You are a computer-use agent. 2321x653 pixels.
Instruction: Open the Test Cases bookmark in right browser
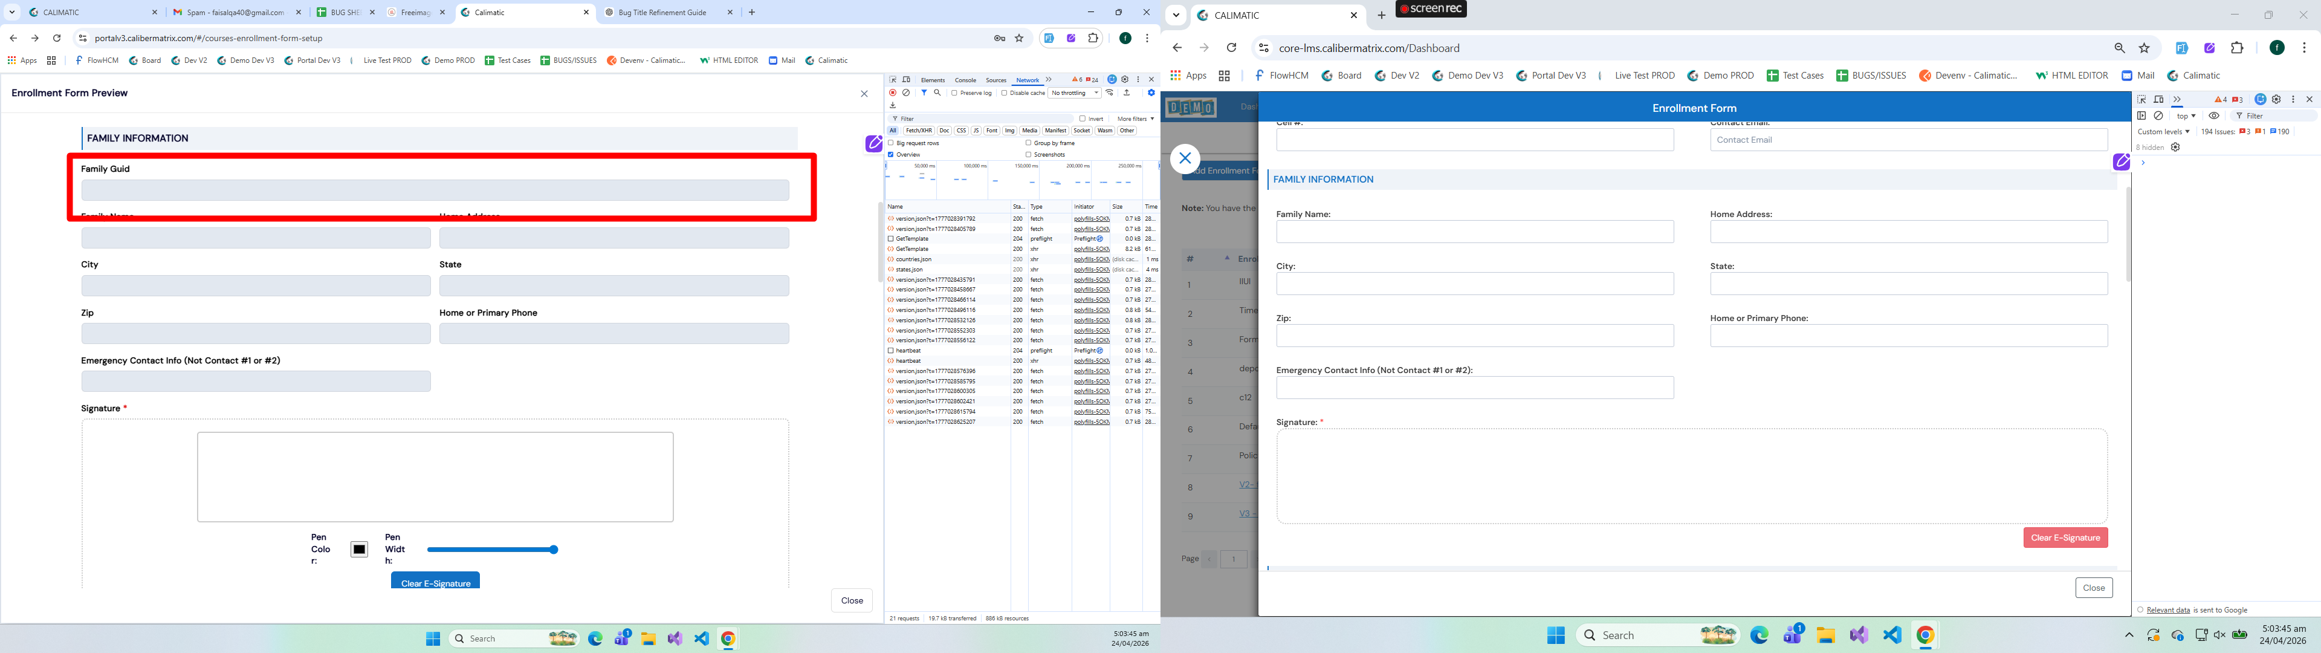[x=1795, y=76]
